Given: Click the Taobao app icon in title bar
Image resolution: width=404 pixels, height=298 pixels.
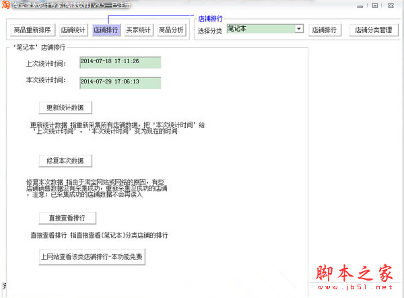Looking at the screenshot, I should point(5,5).
